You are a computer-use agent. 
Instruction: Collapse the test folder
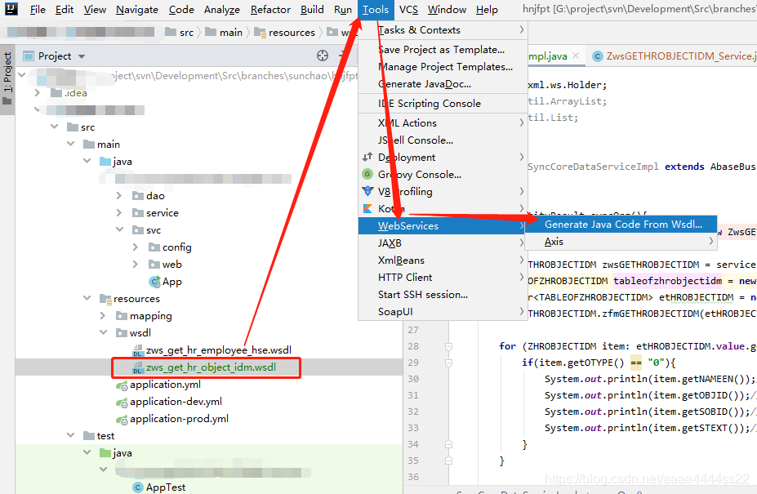pos(70,435)
